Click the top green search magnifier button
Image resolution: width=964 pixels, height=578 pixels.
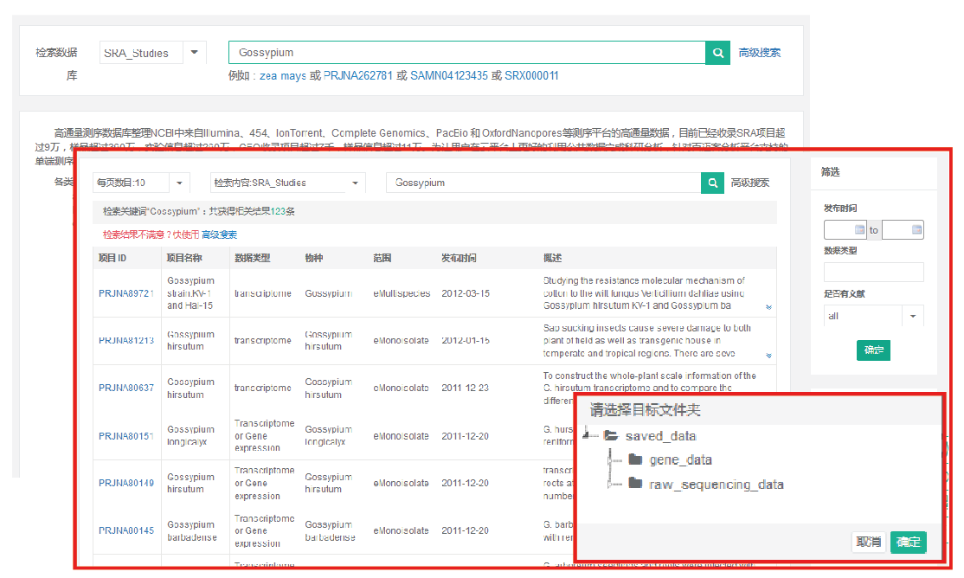click(x=717, y=53)
